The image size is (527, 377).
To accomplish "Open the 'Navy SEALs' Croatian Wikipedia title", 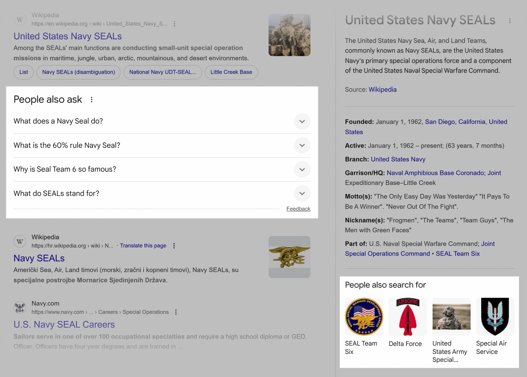I will point(39,258).
